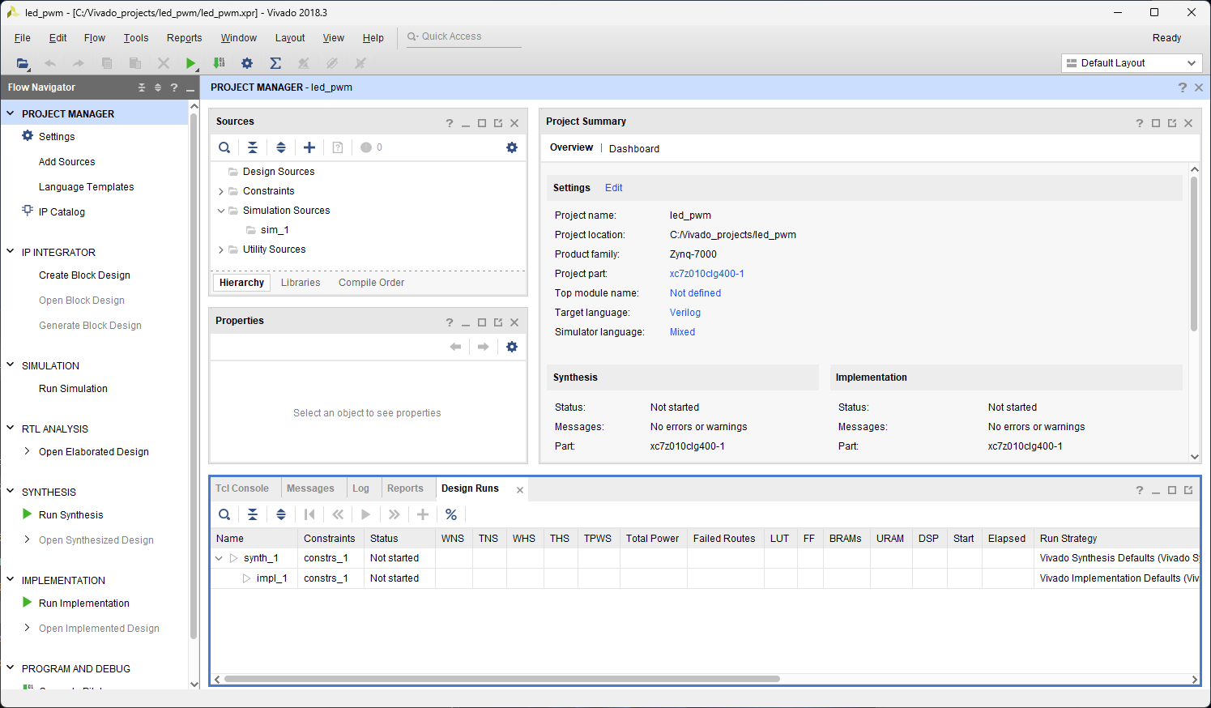The height and width of the screenshot is (708, 1211).
Task: Click the IP Catalog icon in navigator
Action: point(28,211)
